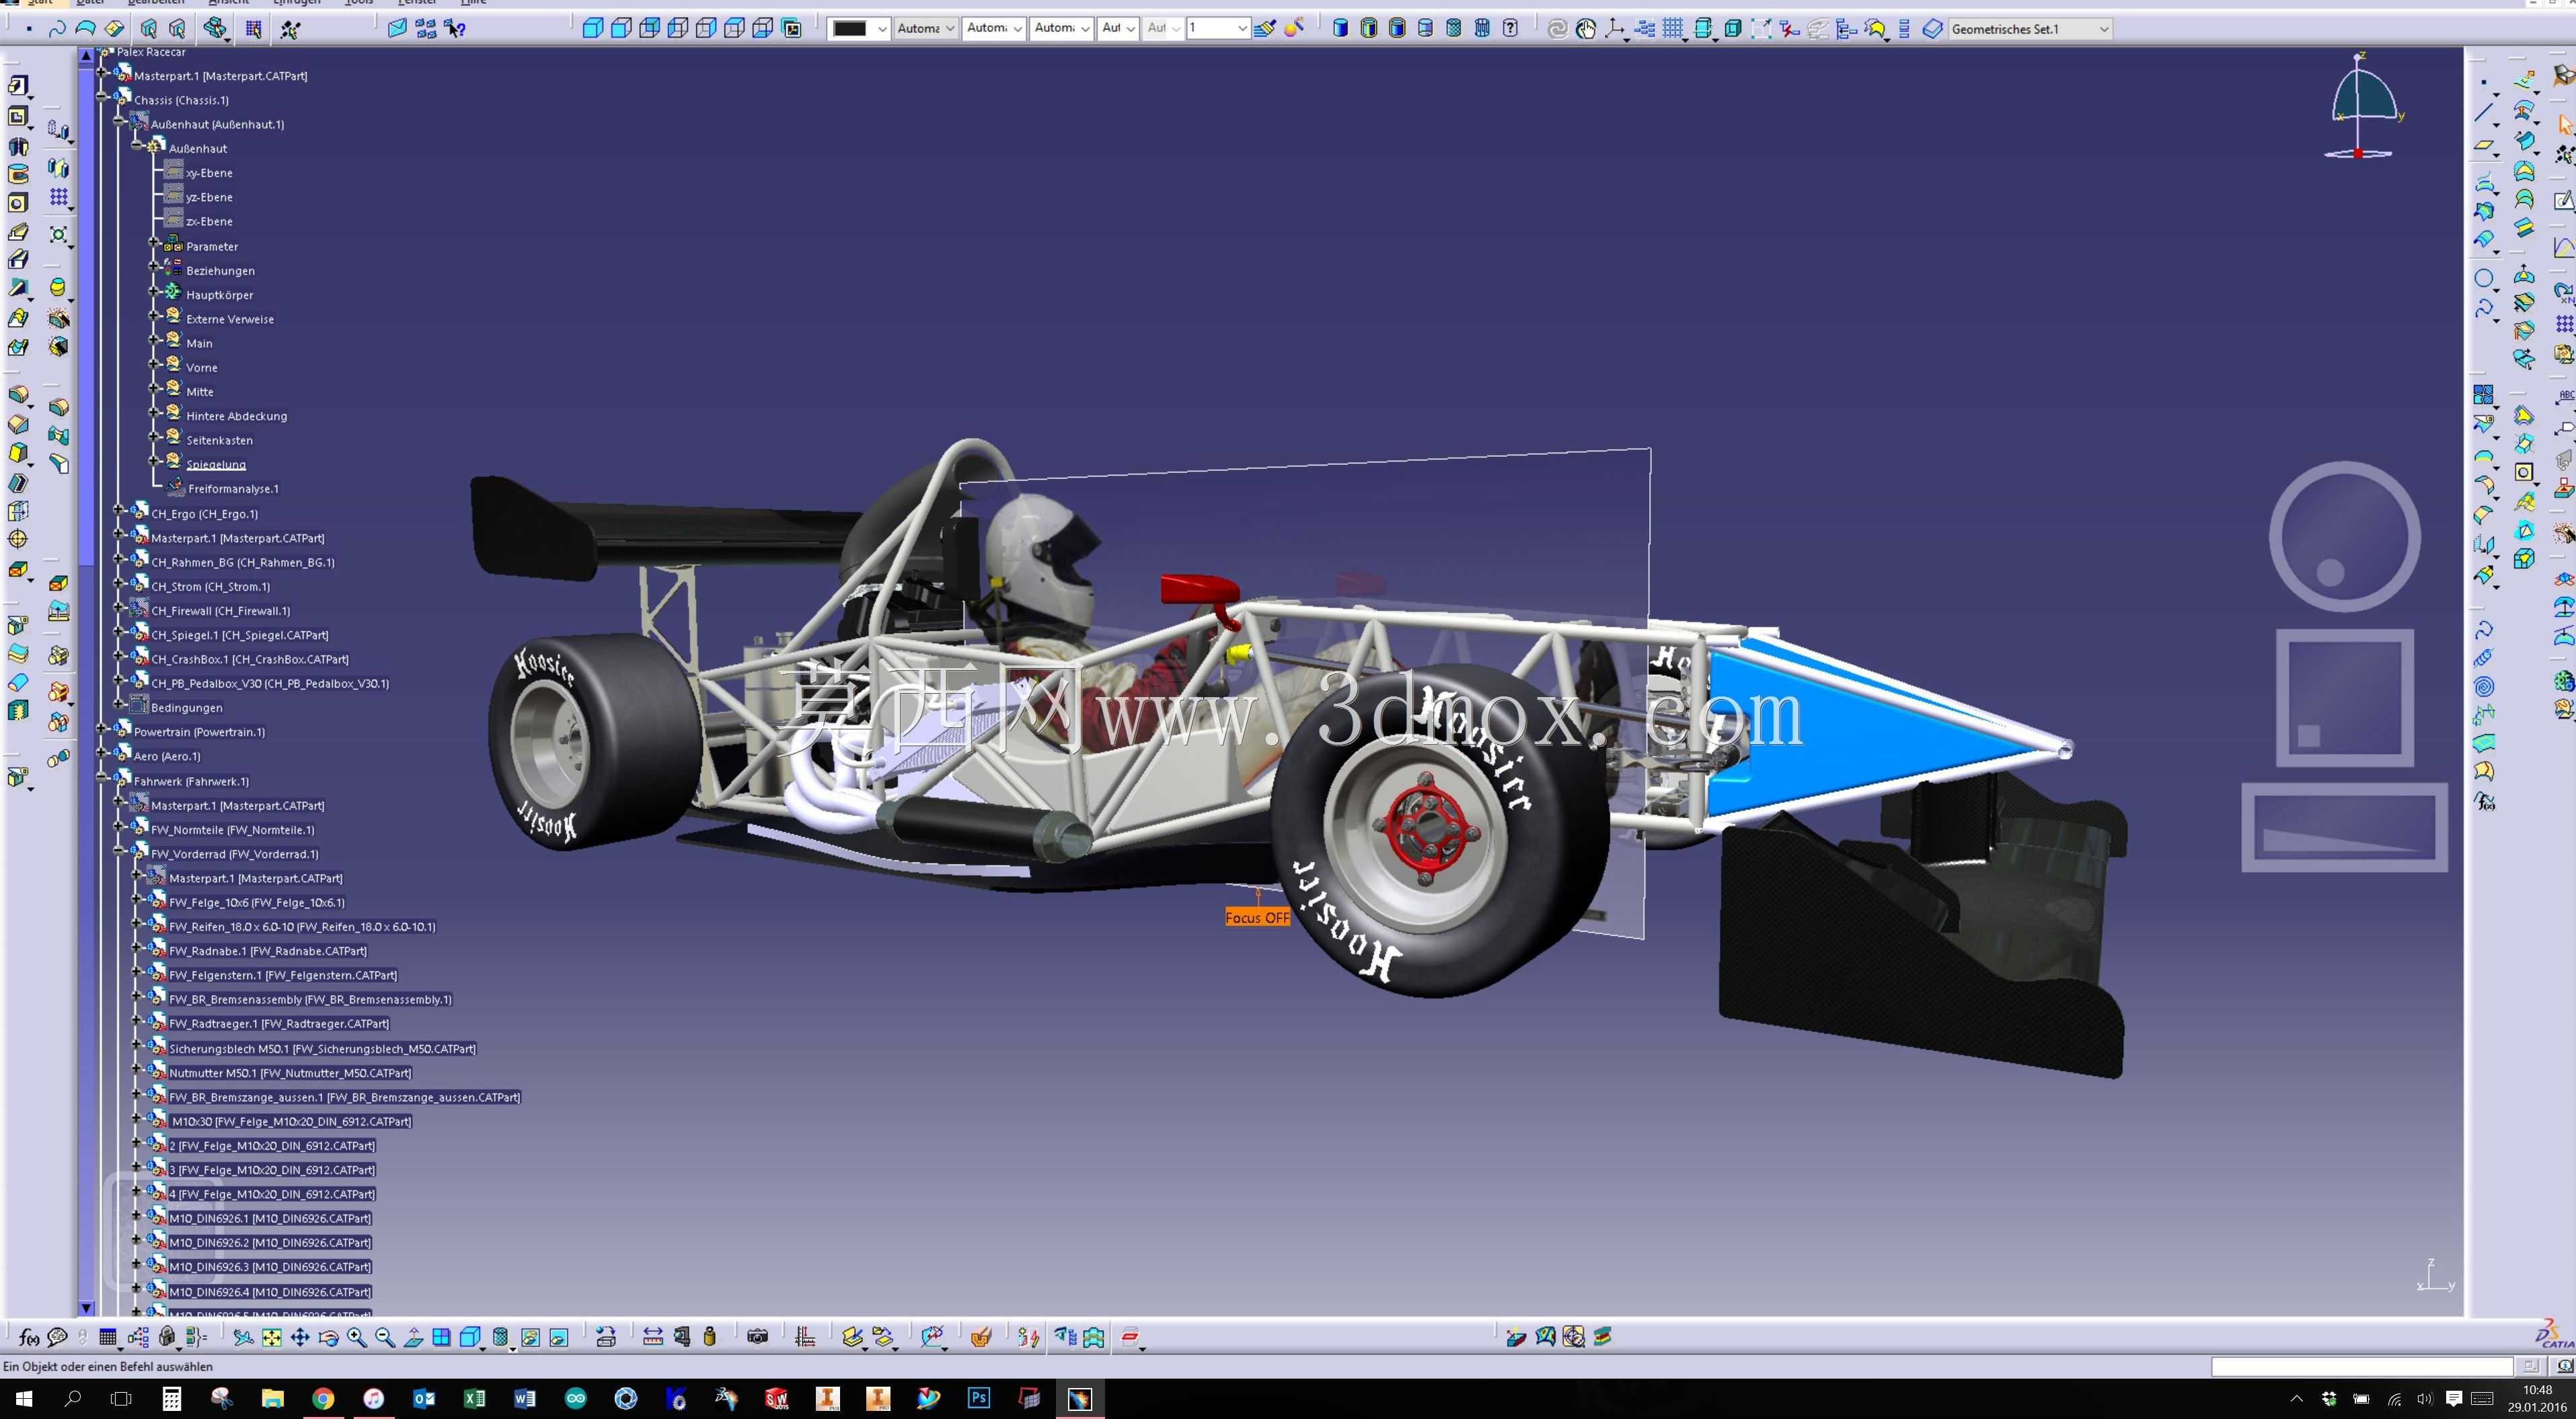Viewport: 2576px width, 1419px height.
Task: Select Bedingungen in the tree
Action: pos(187,708)
